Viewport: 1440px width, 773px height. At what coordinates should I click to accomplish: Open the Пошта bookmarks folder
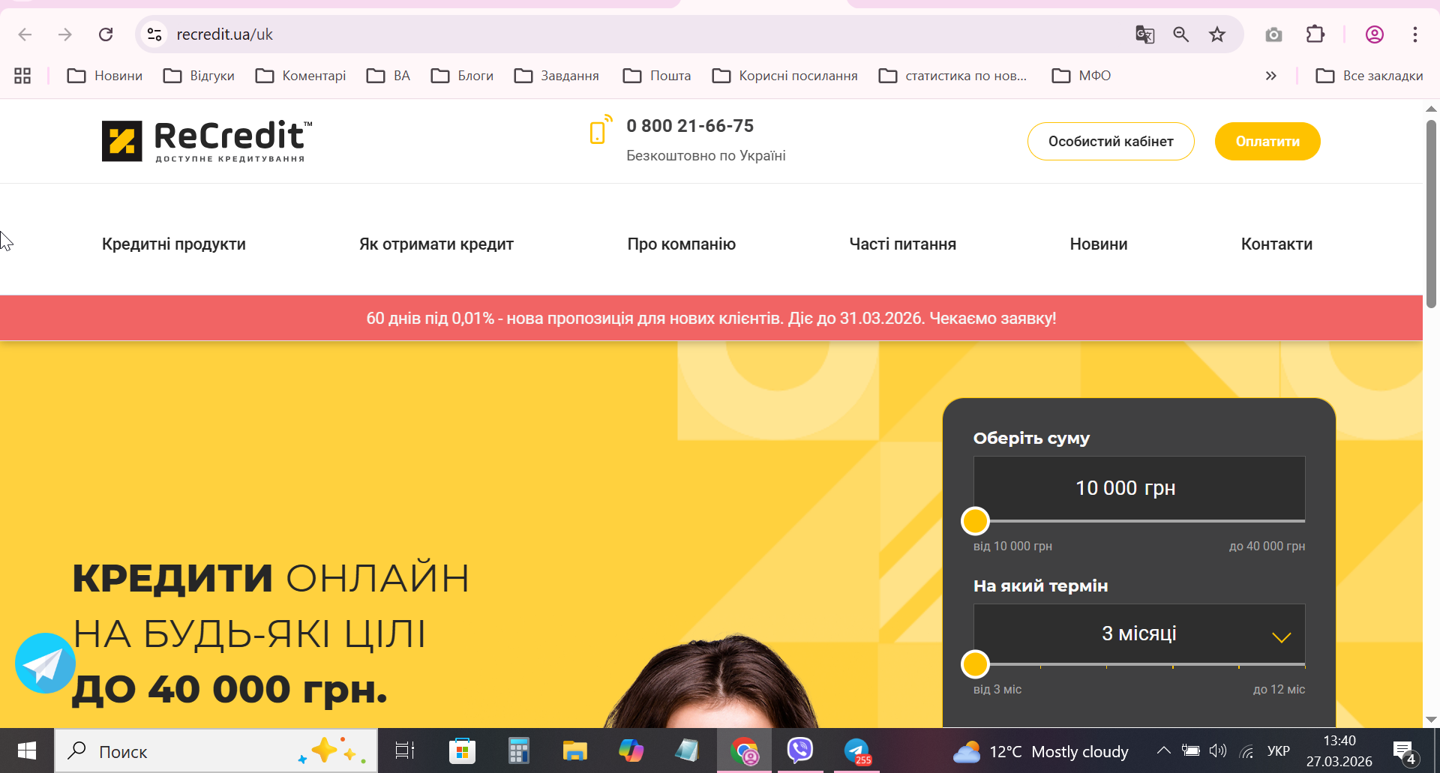click(657, 76)
